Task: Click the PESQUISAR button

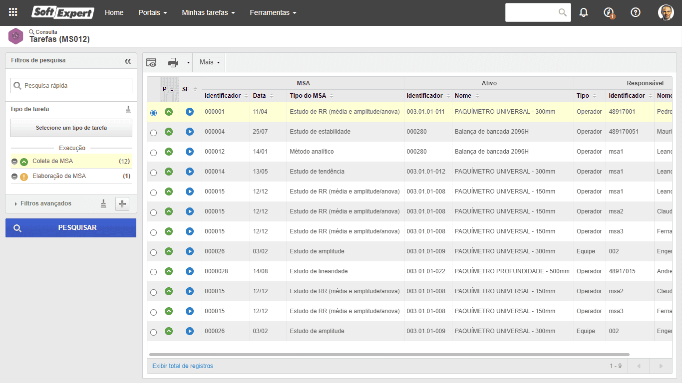Action: [x=71, y=228]
